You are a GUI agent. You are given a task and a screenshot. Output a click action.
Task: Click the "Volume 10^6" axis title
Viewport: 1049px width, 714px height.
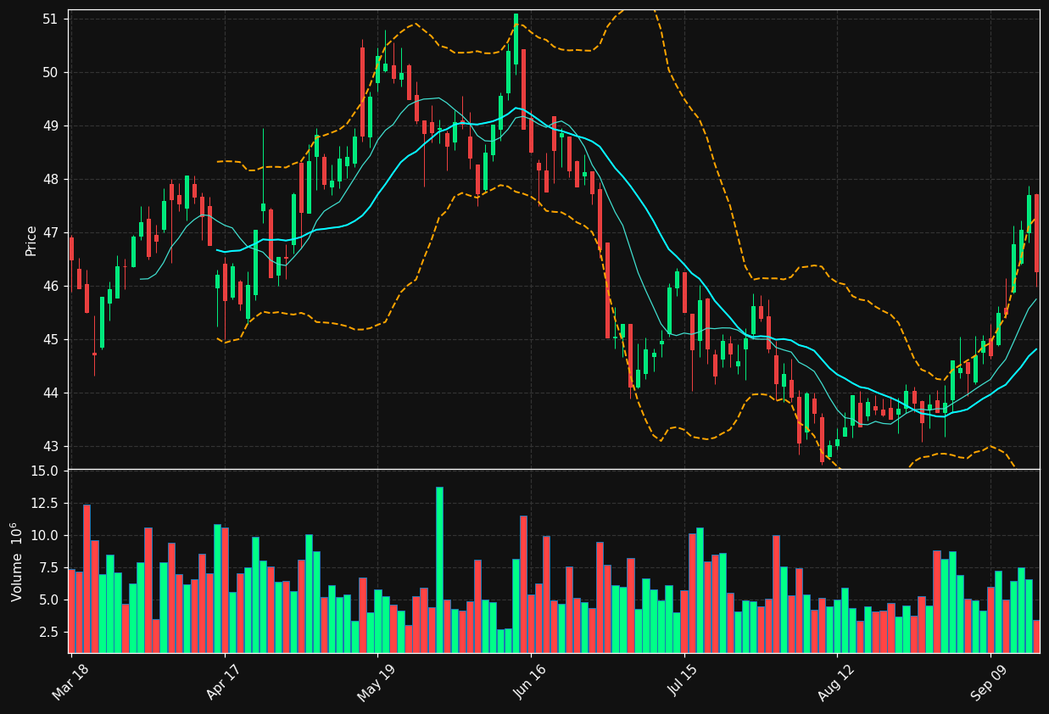pos(17,561)
